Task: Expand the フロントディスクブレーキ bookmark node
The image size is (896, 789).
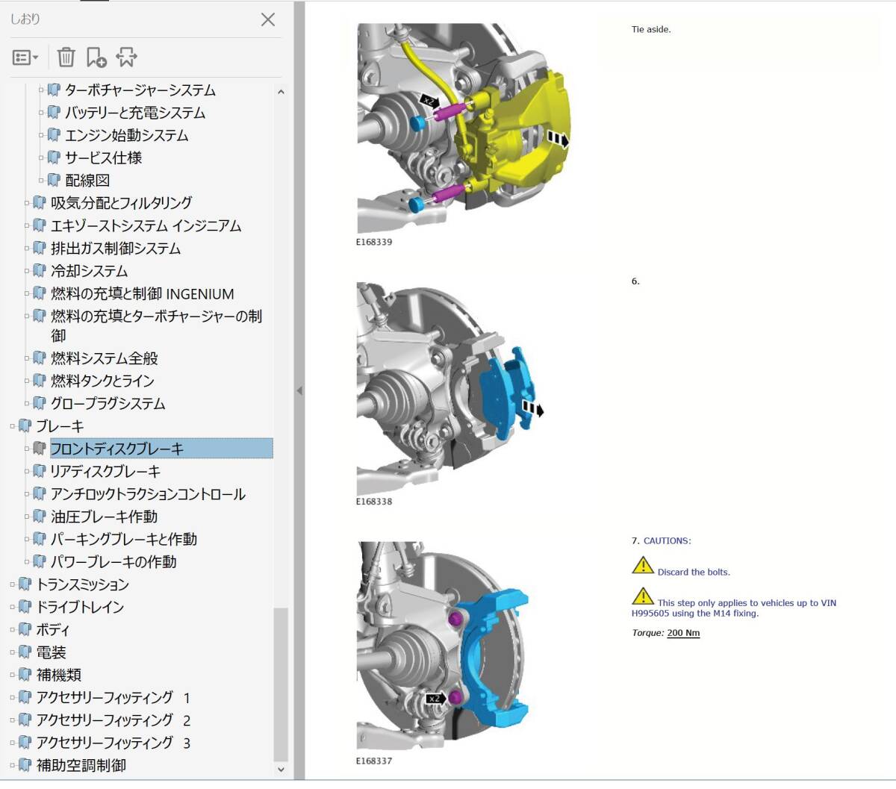Action: [27, 449]
